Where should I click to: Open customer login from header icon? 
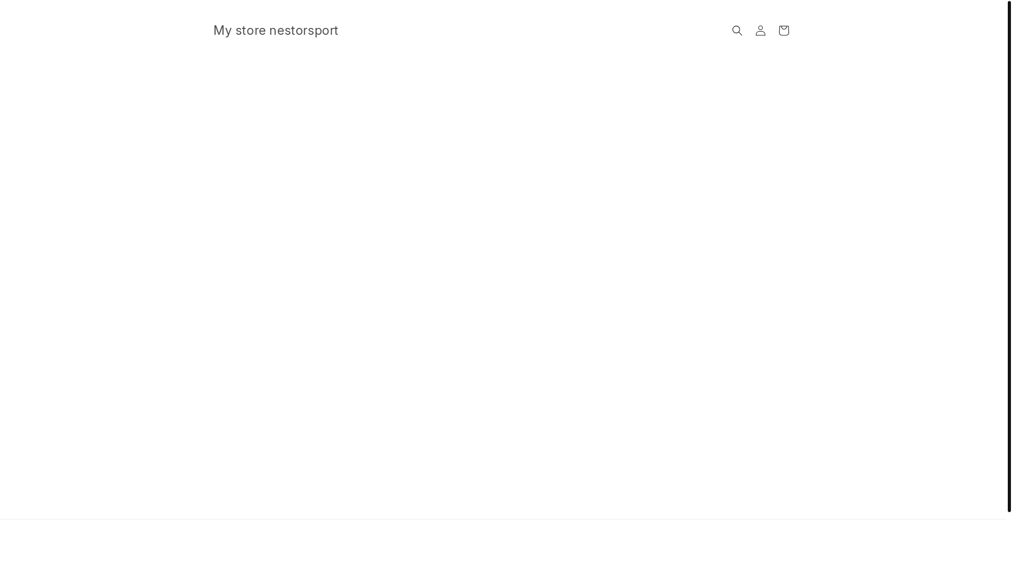[760, 31]
